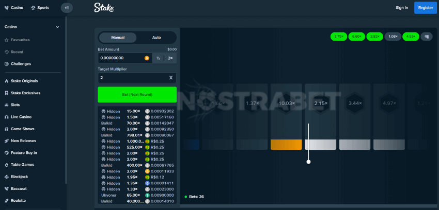The height and width of the screenshot is (210, 439).
Task: Open the New Releases category
Action: coord(20,141)
